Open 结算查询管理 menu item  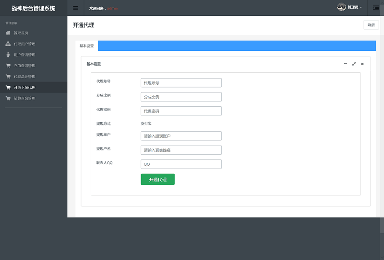coord(34,98)
